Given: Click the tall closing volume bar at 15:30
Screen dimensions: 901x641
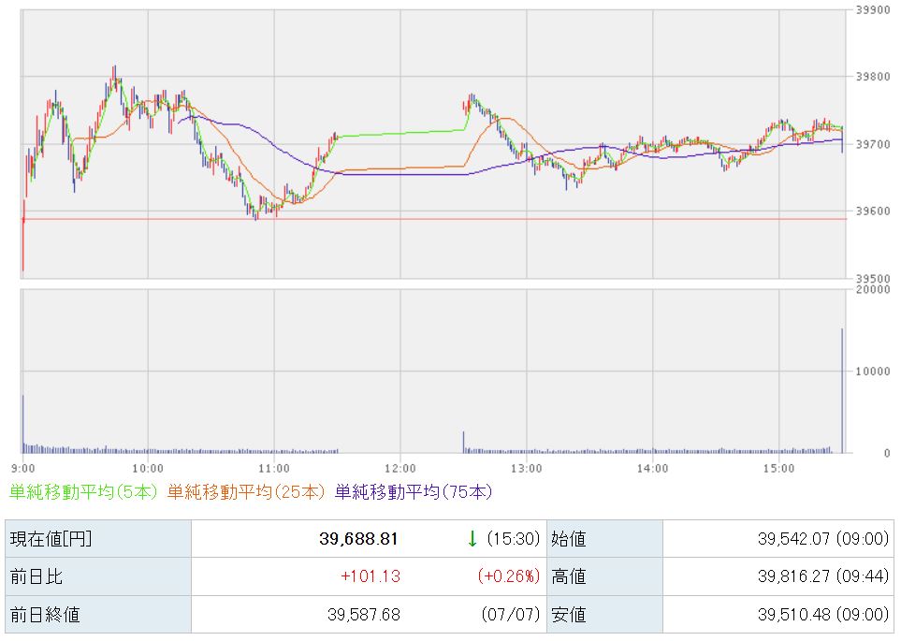Looking at the screenshot, I should point(842,391).
